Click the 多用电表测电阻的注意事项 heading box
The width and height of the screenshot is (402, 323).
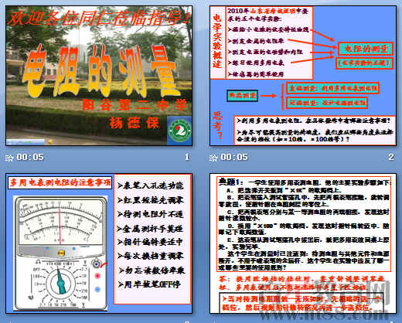[x=60, y=182]
